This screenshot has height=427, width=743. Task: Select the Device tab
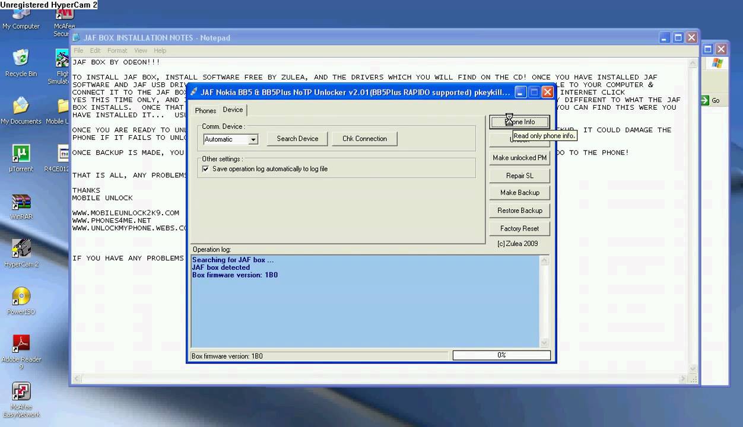233,110
